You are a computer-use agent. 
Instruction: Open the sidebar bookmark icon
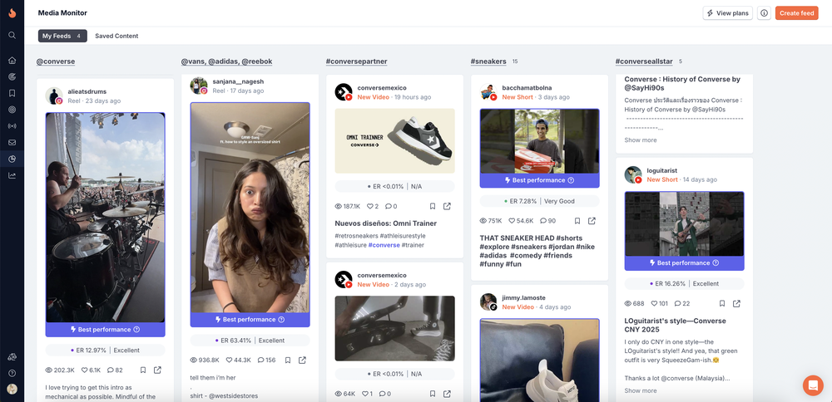click(12, 93)
